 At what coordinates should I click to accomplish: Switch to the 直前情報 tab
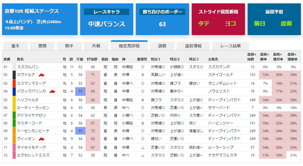point(193,46)
